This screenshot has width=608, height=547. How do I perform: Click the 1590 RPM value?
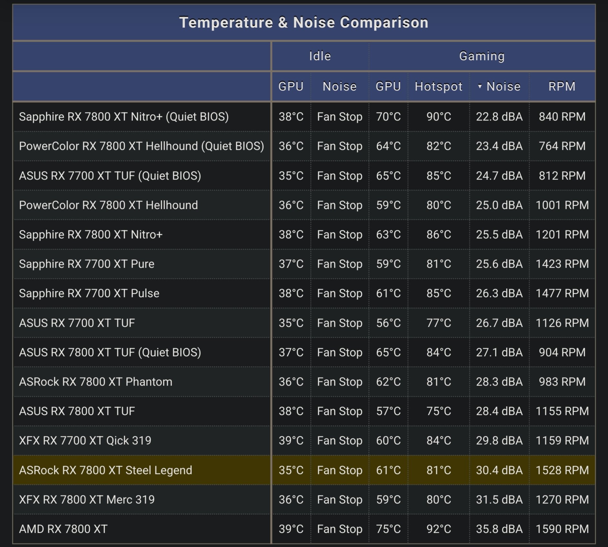tap(562, 529)
